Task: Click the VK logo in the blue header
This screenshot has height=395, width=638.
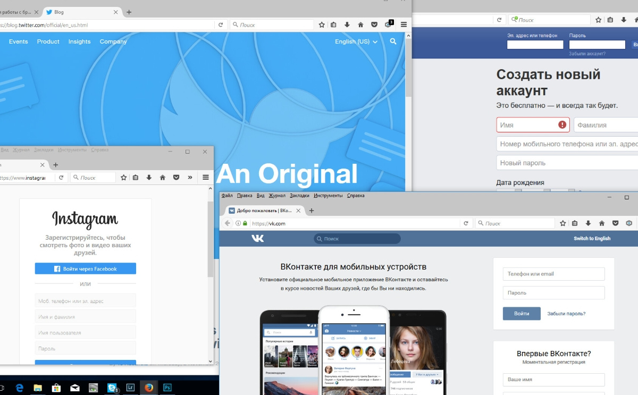Action: 257,239
